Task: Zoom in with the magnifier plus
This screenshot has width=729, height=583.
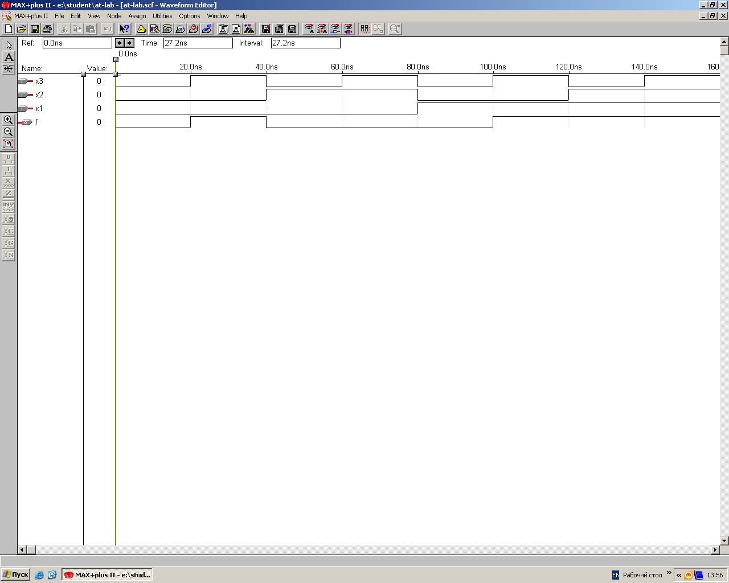Action: click(x=9, y=120)
